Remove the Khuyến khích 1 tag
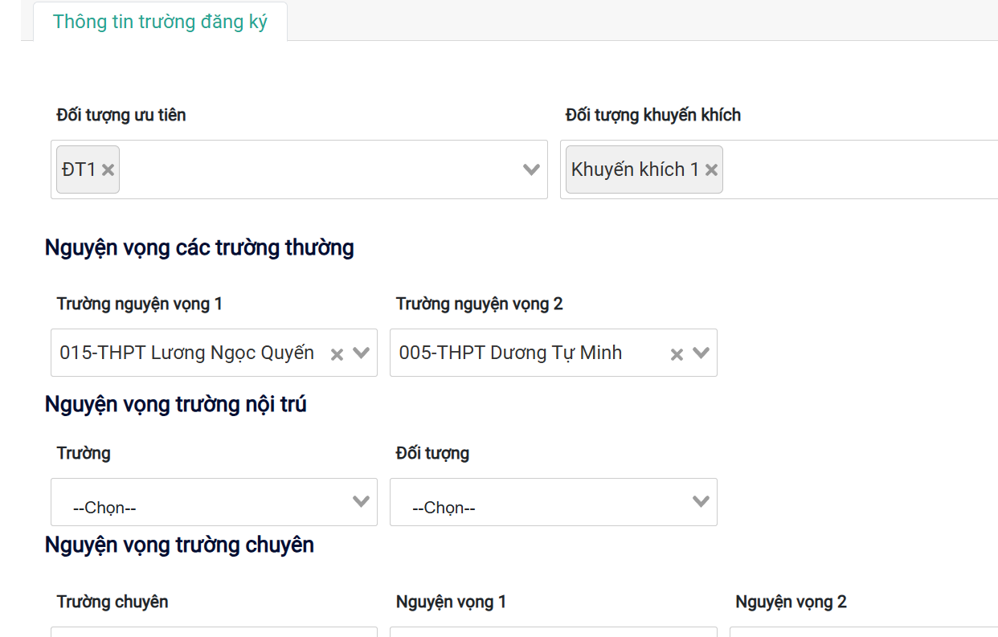This screenshot has width=998, height=637. click(711, 169)
